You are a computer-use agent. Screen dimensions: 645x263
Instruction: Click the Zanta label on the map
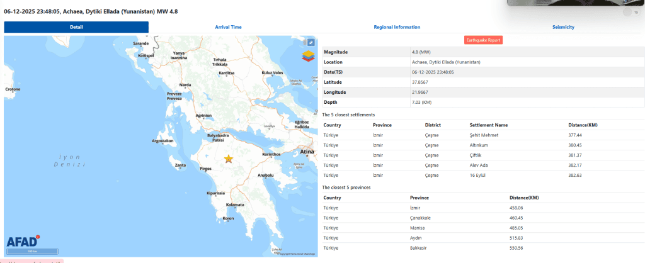click(180, 165)
